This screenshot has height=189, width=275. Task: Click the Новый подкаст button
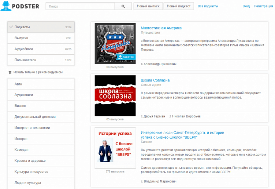coord(179,6)
